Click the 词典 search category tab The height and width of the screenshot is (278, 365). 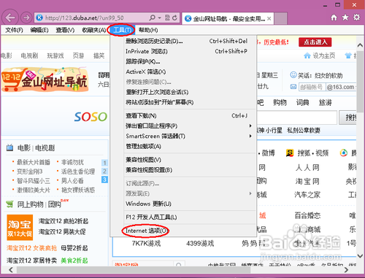tap(302, 103)
